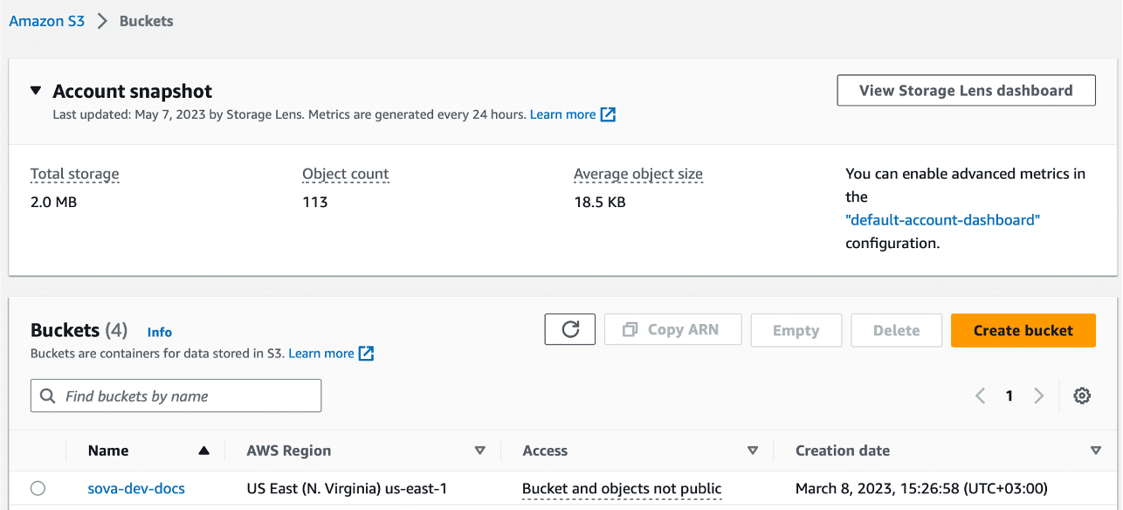Viewport: 1123px width, 510px height.
Task: Open the table preferences gear icon
Action: coord(1082,396)
